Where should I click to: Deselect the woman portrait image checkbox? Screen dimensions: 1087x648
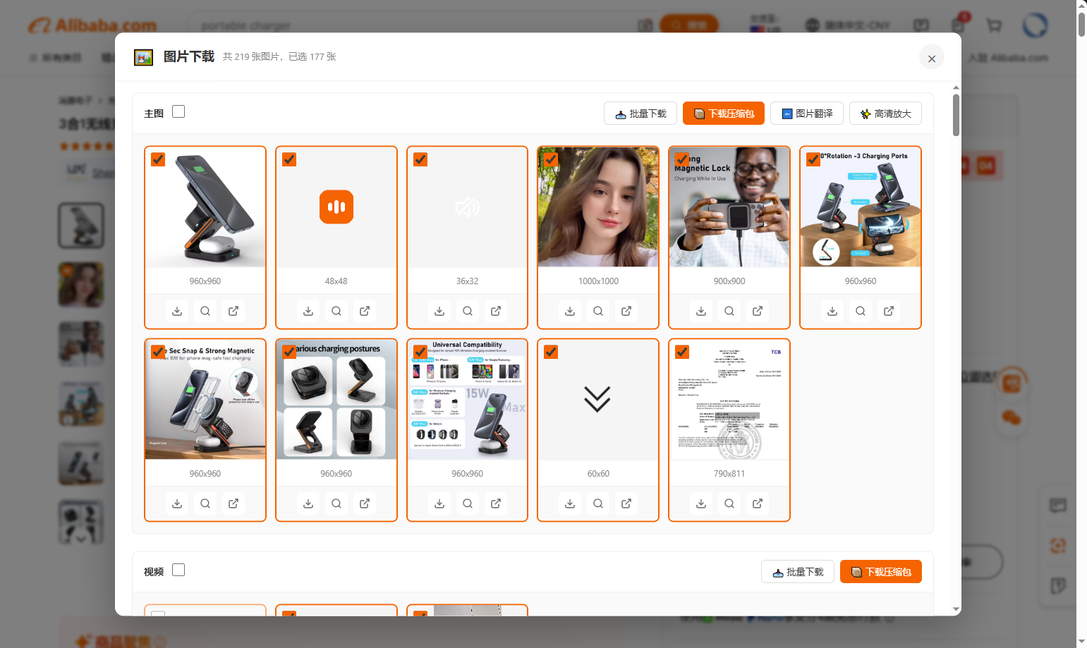[x=552, y=159]
